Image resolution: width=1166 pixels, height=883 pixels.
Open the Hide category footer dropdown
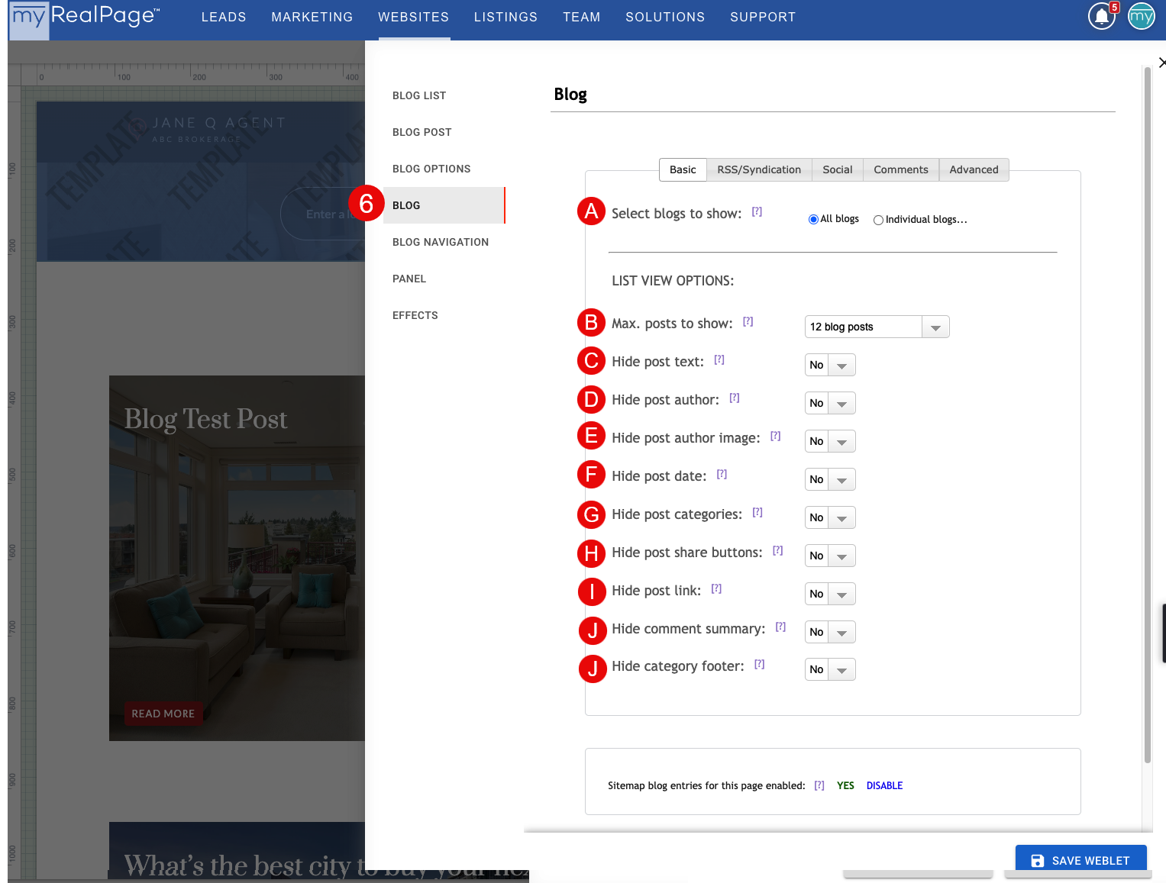click(x=830, y=669)
